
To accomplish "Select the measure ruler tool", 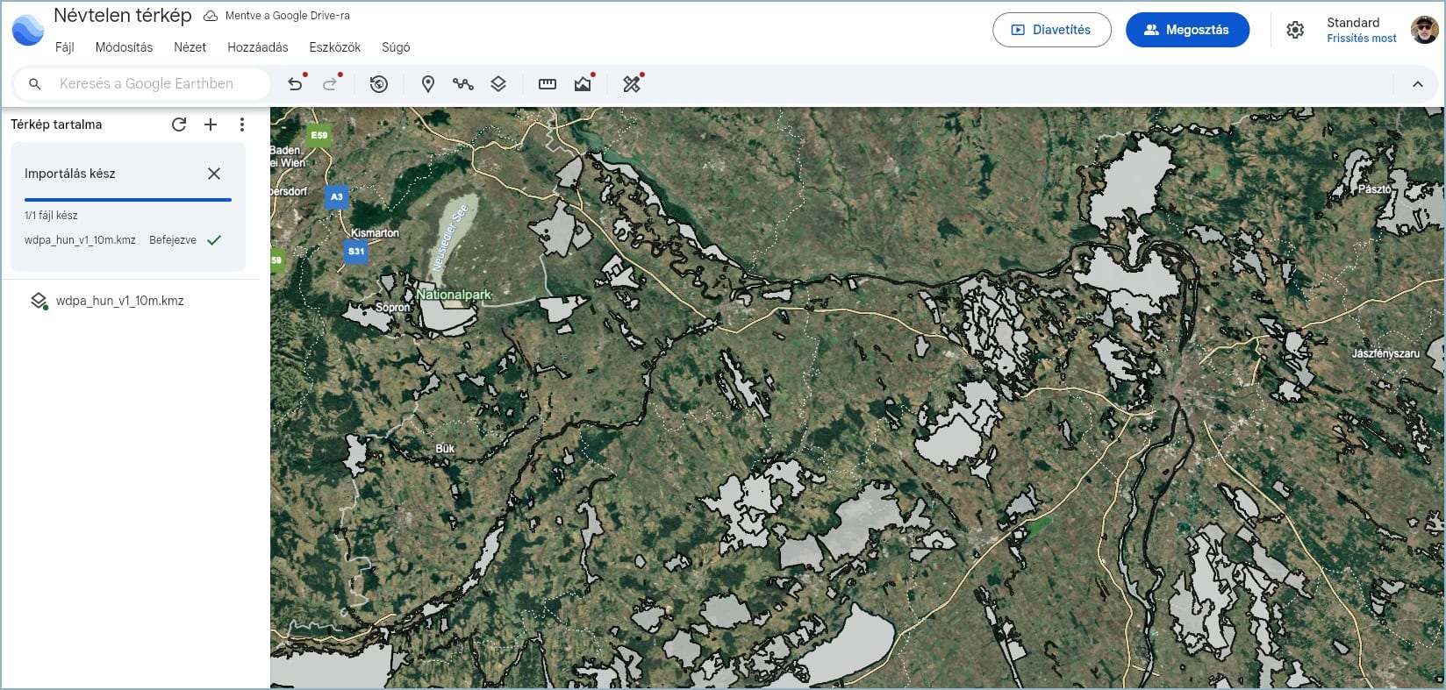I will tap(548, 84).
